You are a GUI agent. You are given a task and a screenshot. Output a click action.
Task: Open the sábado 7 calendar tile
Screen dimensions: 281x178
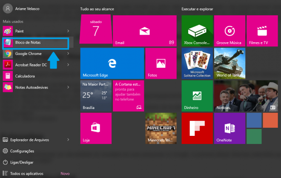tap(96, 29)
